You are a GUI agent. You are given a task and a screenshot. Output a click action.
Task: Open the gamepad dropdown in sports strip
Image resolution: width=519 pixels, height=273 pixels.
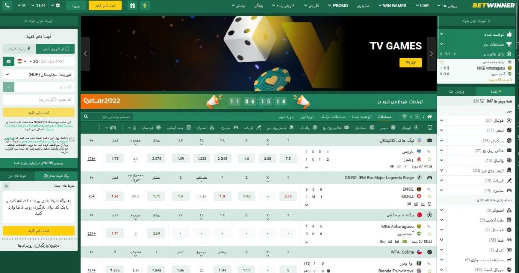tap(111, 127)
